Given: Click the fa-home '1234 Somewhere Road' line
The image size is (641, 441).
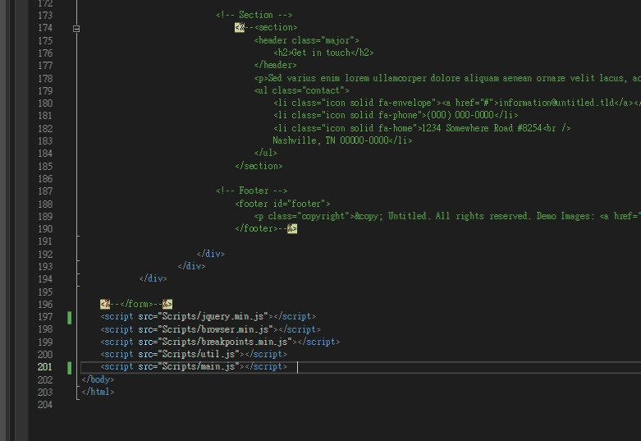Looking at the screenshot, I should click(x=422, y=128).
